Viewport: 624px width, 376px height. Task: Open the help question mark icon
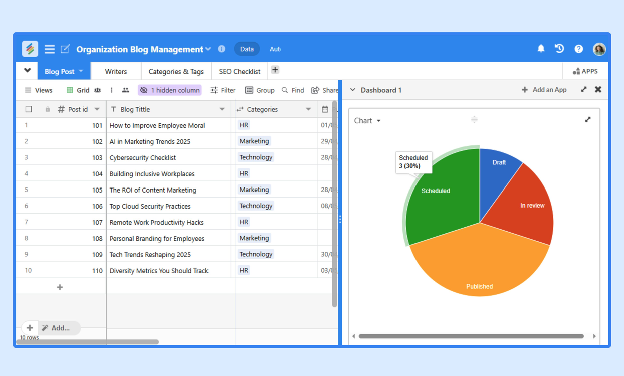(x=579, y=49)
